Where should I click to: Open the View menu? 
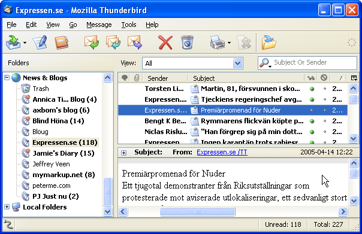click(x=53, y=25)
